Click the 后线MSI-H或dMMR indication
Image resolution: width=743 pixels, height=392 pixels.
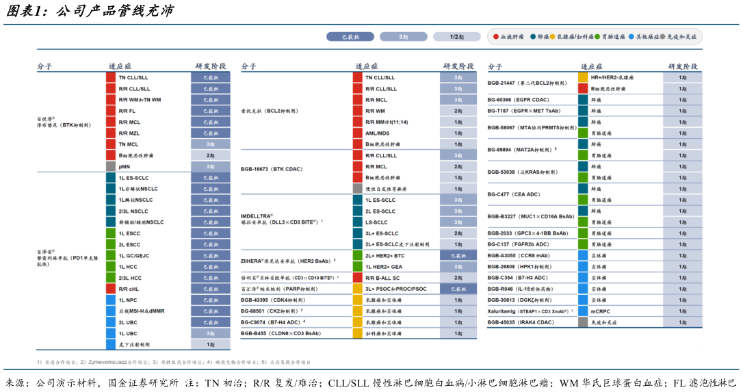point(142,311)
